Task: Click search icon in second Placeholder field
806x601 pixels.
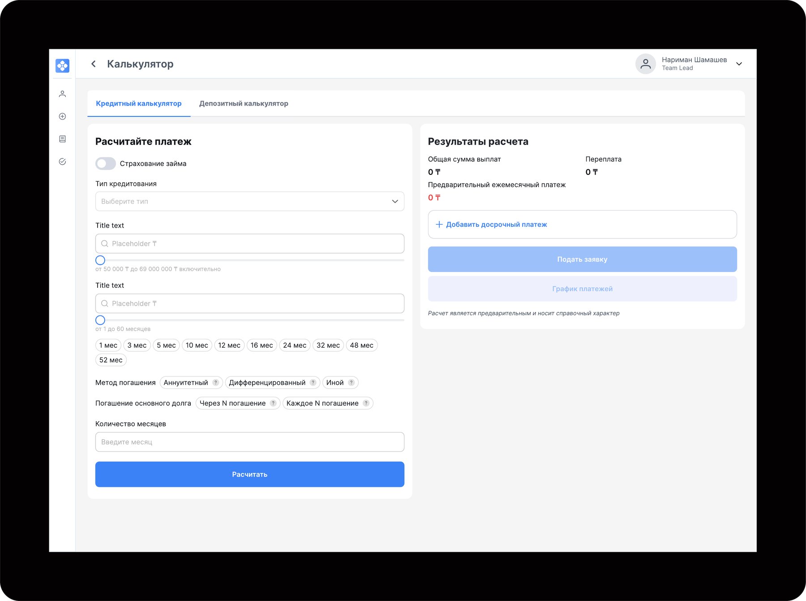Action: point(105,304)
